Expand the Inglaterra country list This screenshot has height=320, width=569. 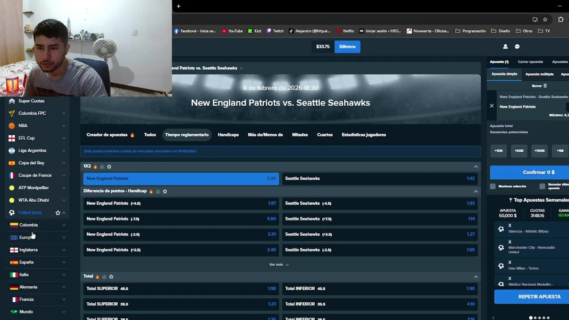coord(64,250)
